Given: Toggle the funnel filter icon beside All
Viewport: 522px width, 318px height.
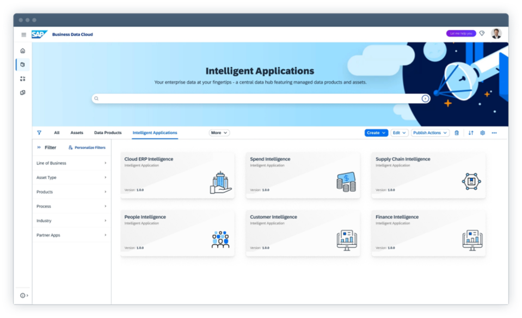Looking at the screenshot, I should pyautogui.click(x=39, y=133).
